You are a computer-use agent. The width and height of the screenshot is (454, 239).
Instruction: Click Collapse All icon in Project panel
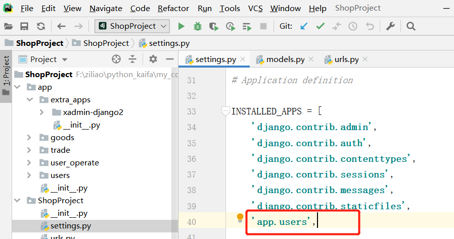(132, 59)
